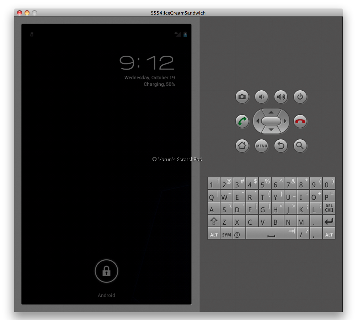Click the V key
This screenshot has width=357, height=320.
tap(265, 221)
